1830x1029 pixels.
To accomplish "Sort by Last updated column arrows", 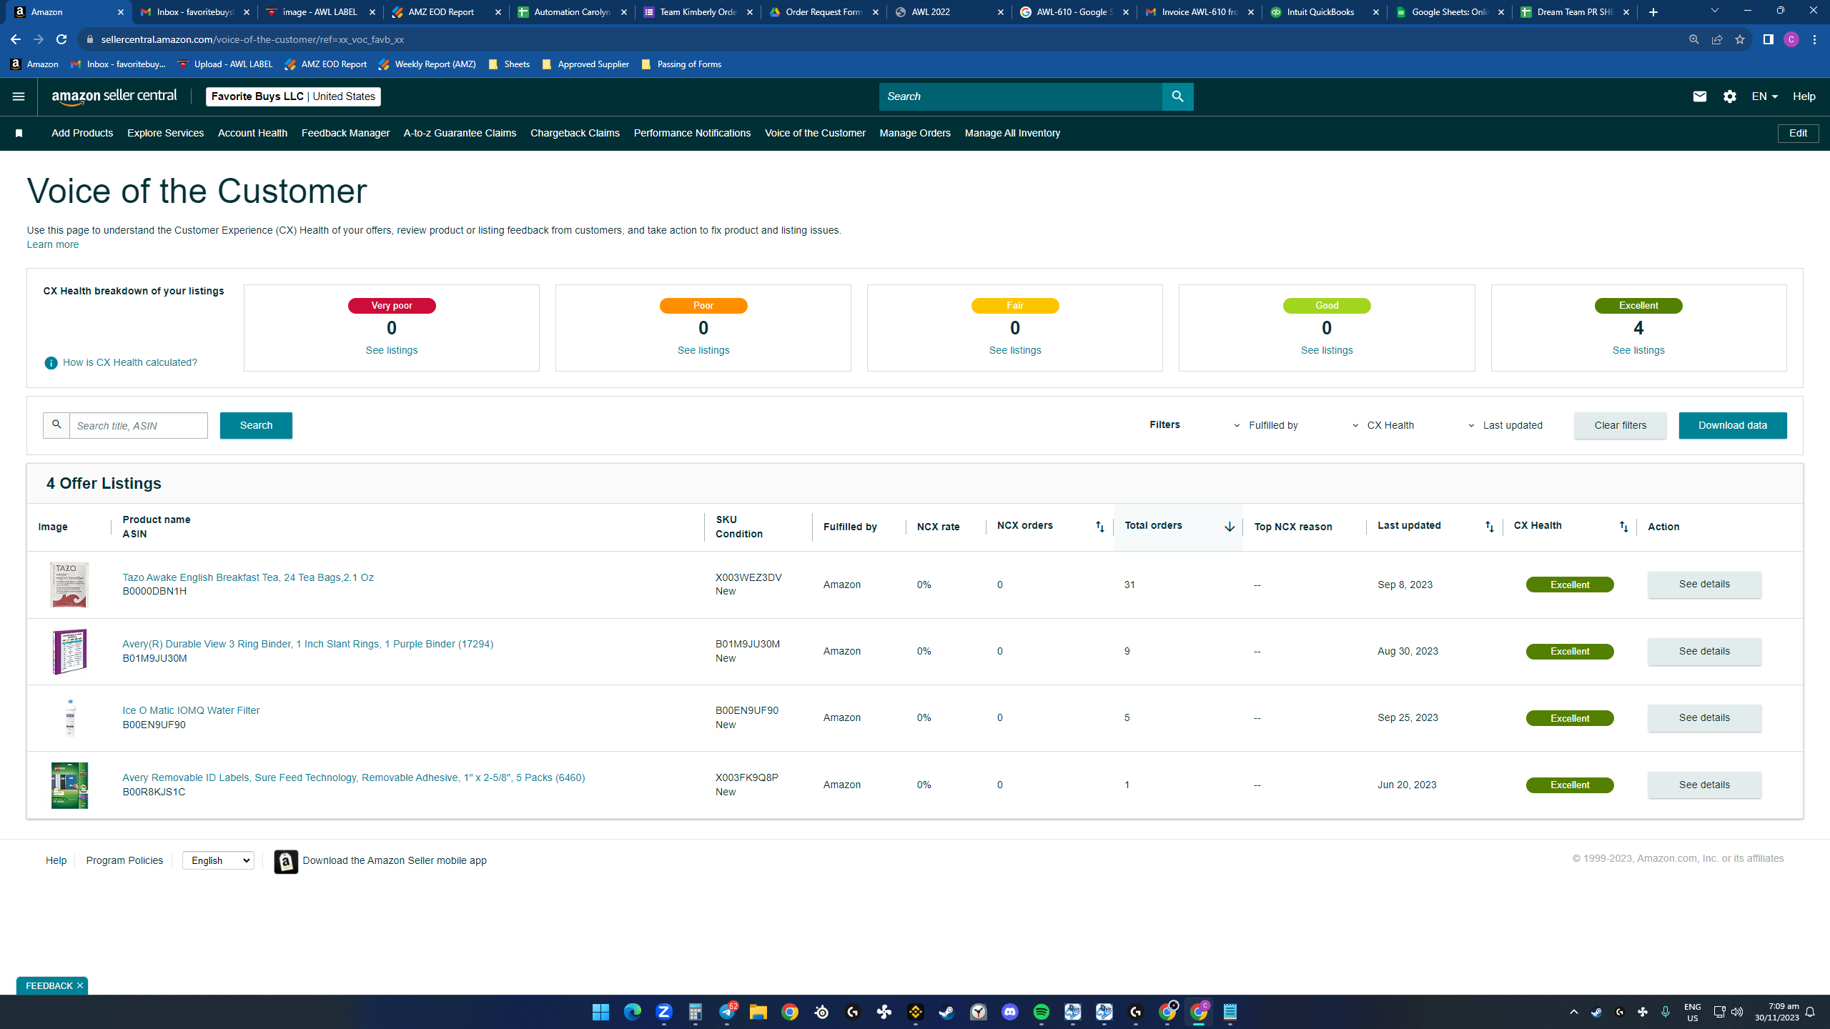I will [x=1489, y=527].
